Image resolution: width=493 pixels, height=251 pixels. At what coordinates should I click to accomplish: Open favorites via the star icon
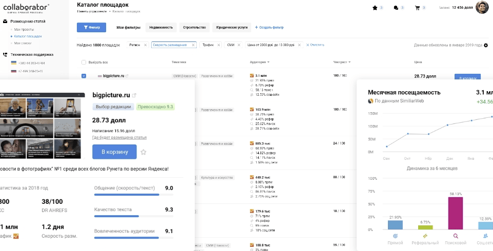click(375, 8)
